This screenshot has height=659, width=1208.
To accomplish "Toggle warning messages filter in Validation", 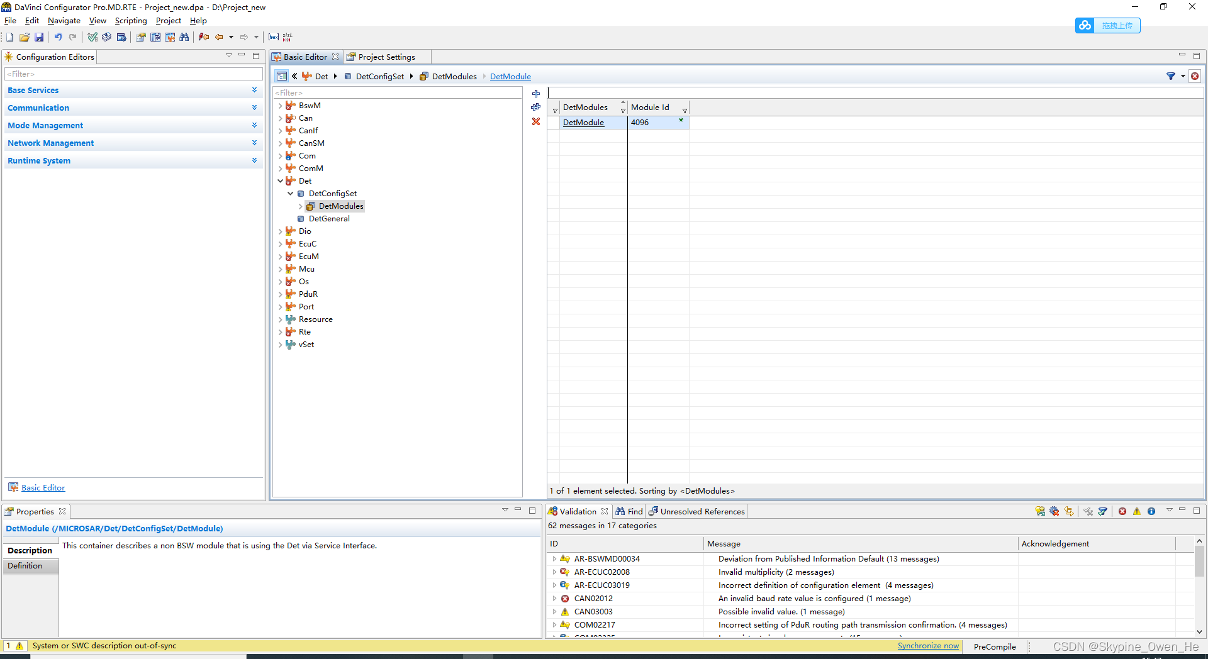I will click(x=1137, y=511).
